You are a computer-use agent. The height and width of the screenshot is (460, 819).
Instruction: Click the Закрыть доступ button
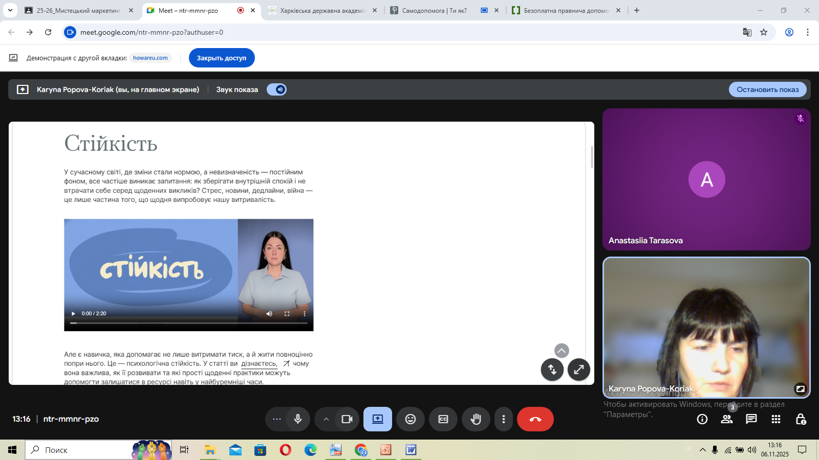pyautogui.click(x=222, y=58)
